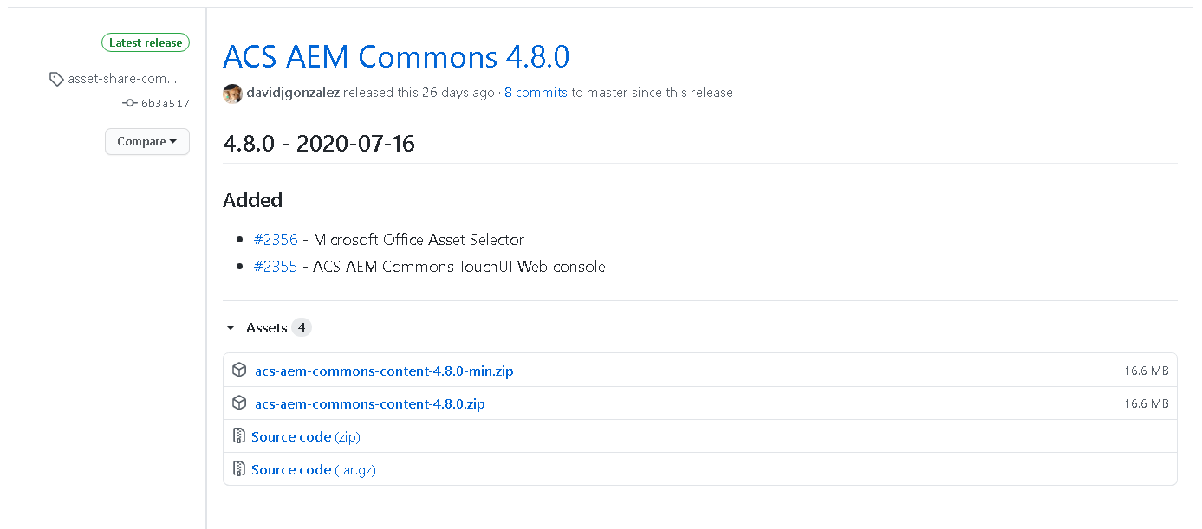Click the Latest release badge
The width and height of the screenshot is (1202, 529).
[x=146, y=42]
